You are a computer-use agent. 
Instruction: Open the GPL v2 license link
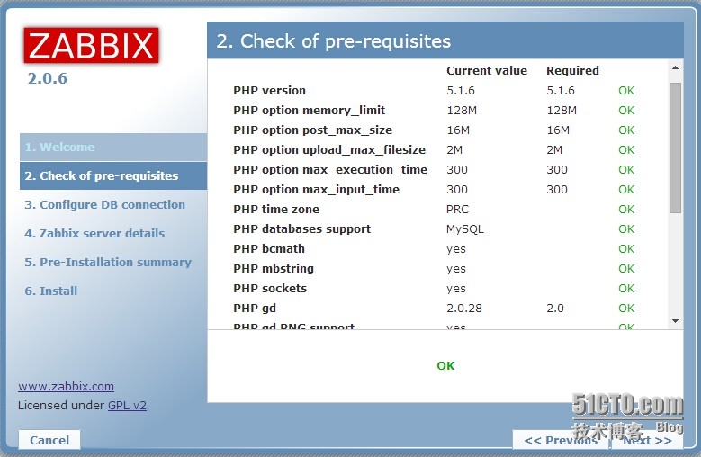pyautogui.click(x=127, y=405)
